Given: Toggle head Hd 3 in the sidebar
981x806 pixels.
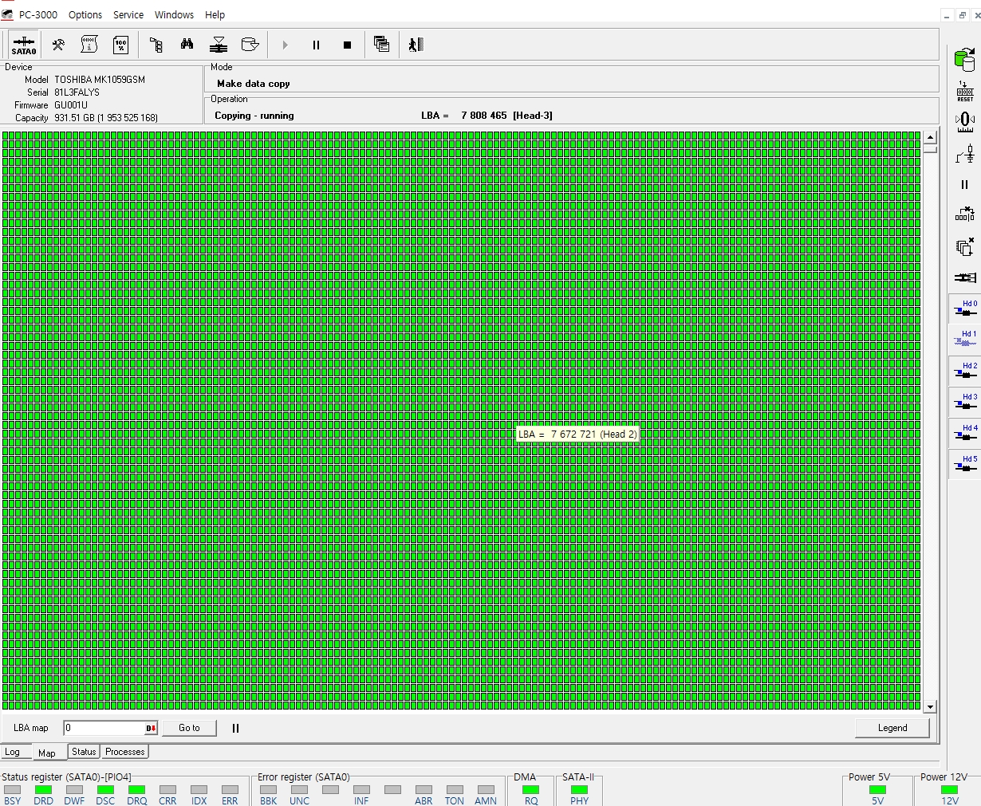Looking at the screenshot, I should click(965, 402).
